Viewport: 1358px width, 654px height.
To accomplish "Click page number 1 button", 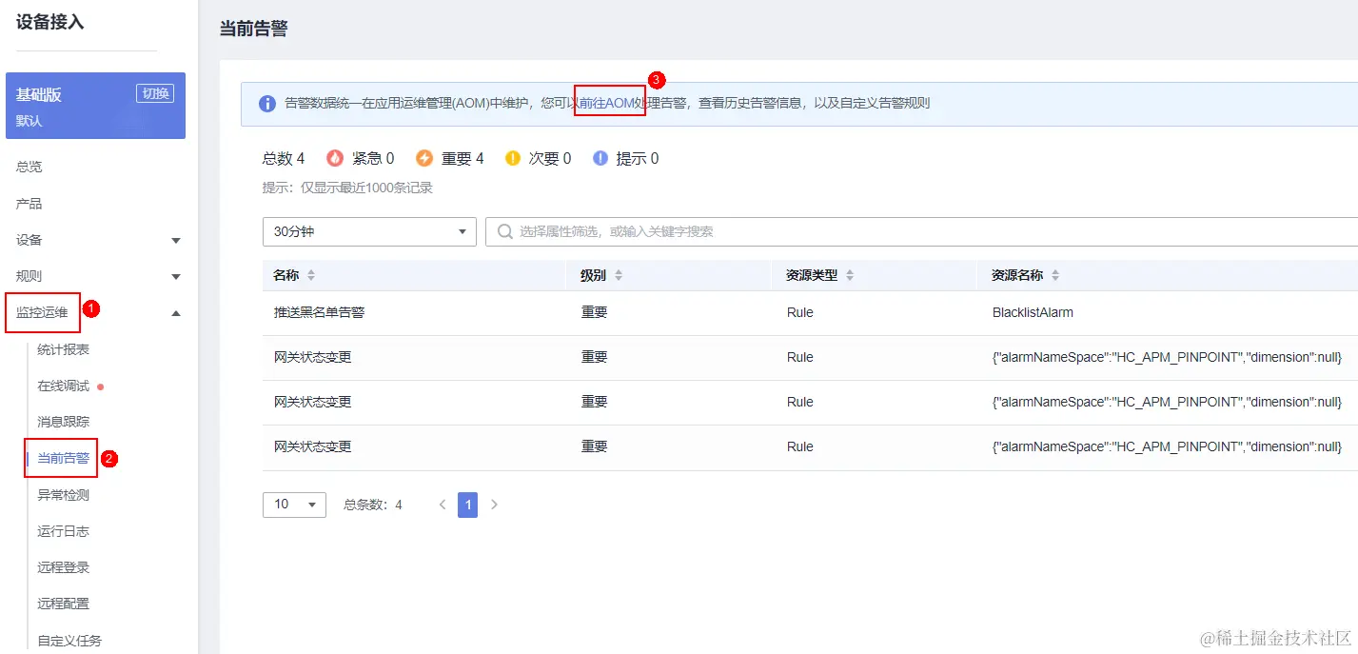I will point(467,505).
